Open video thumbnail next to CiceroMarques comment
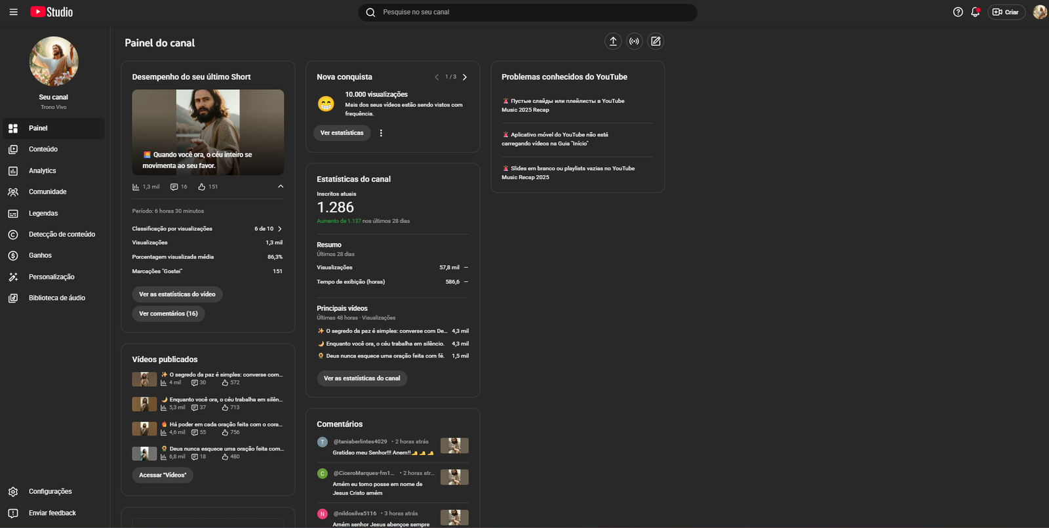 [454, 477]
